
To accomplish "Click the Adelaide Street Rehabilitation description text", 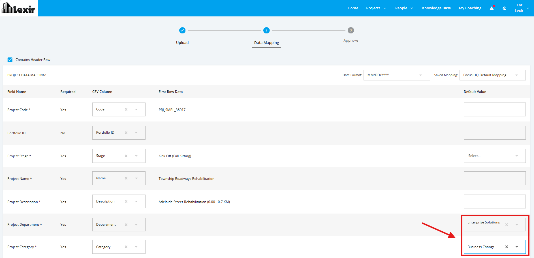I will click(x=194, y=202).
